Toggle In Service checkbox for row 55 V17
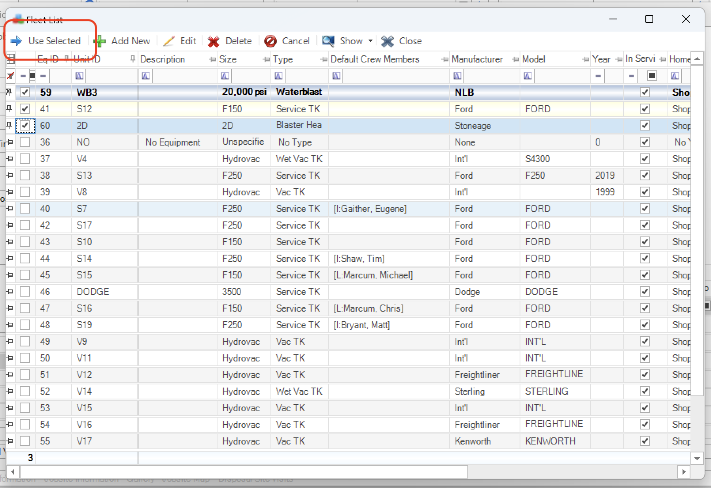 click(x=645, y=441)
